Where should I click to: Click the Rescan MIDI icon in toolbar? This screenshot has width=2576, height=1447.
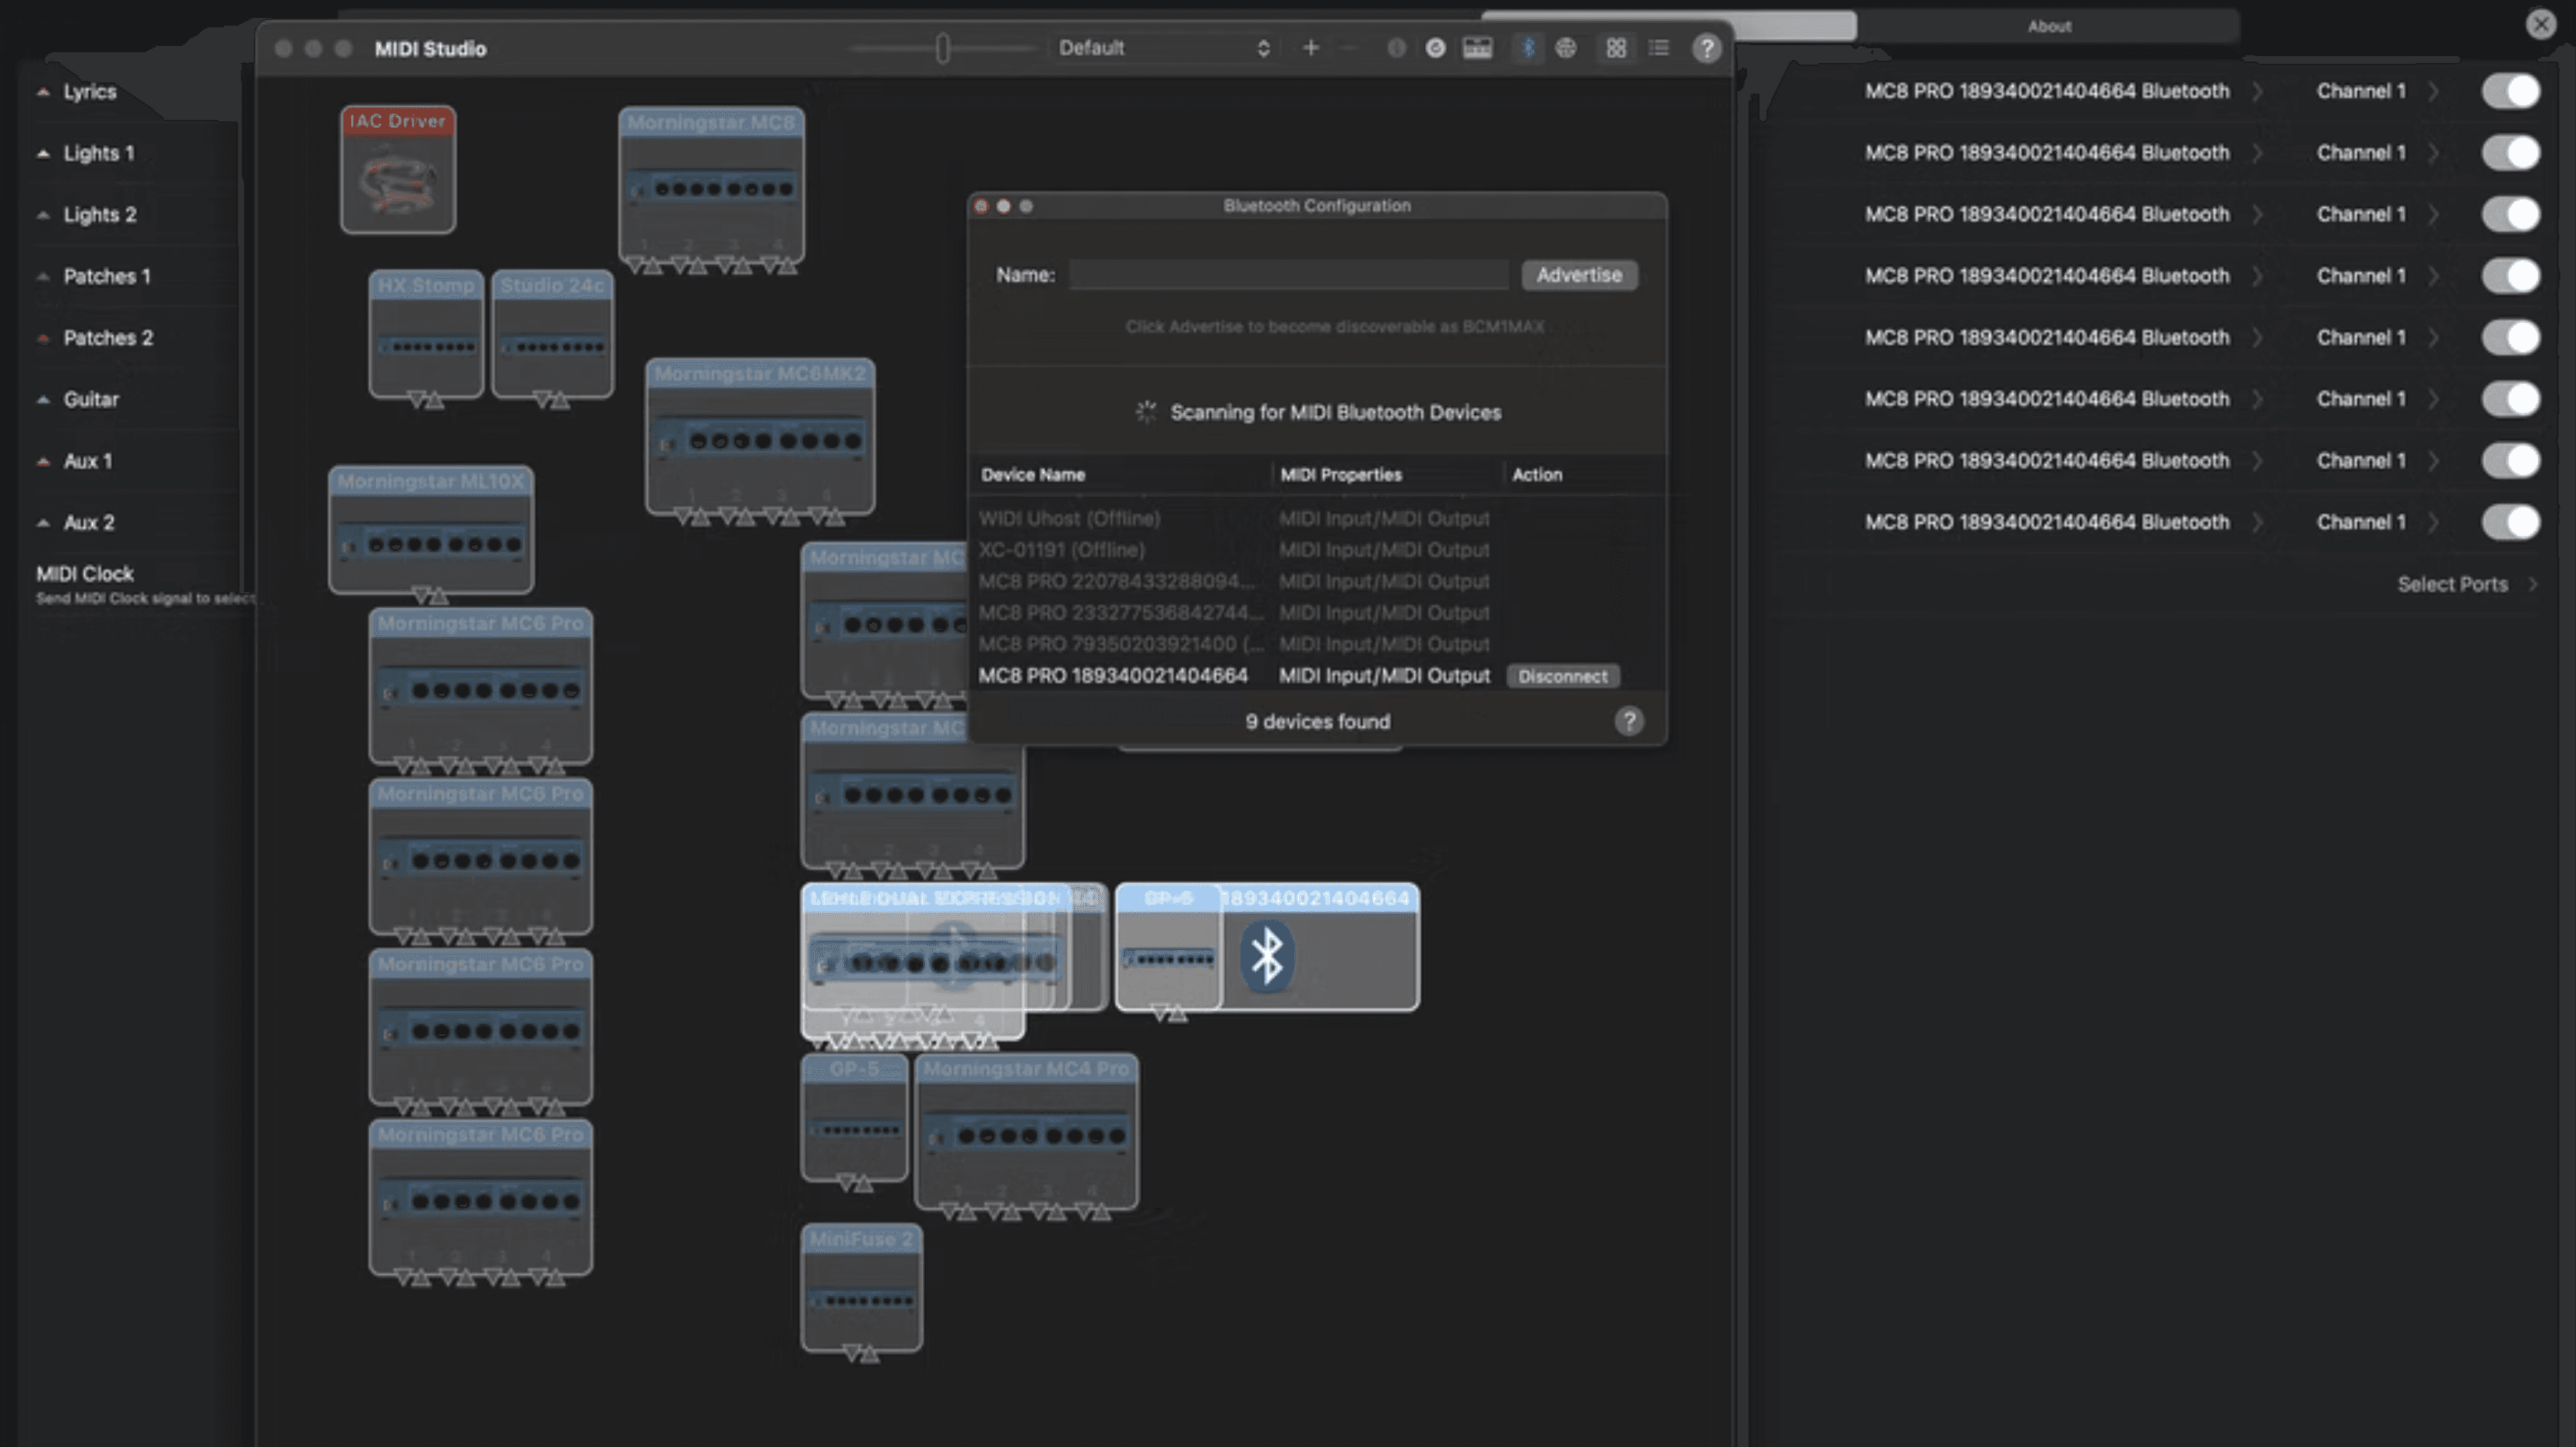[1435, 48]
